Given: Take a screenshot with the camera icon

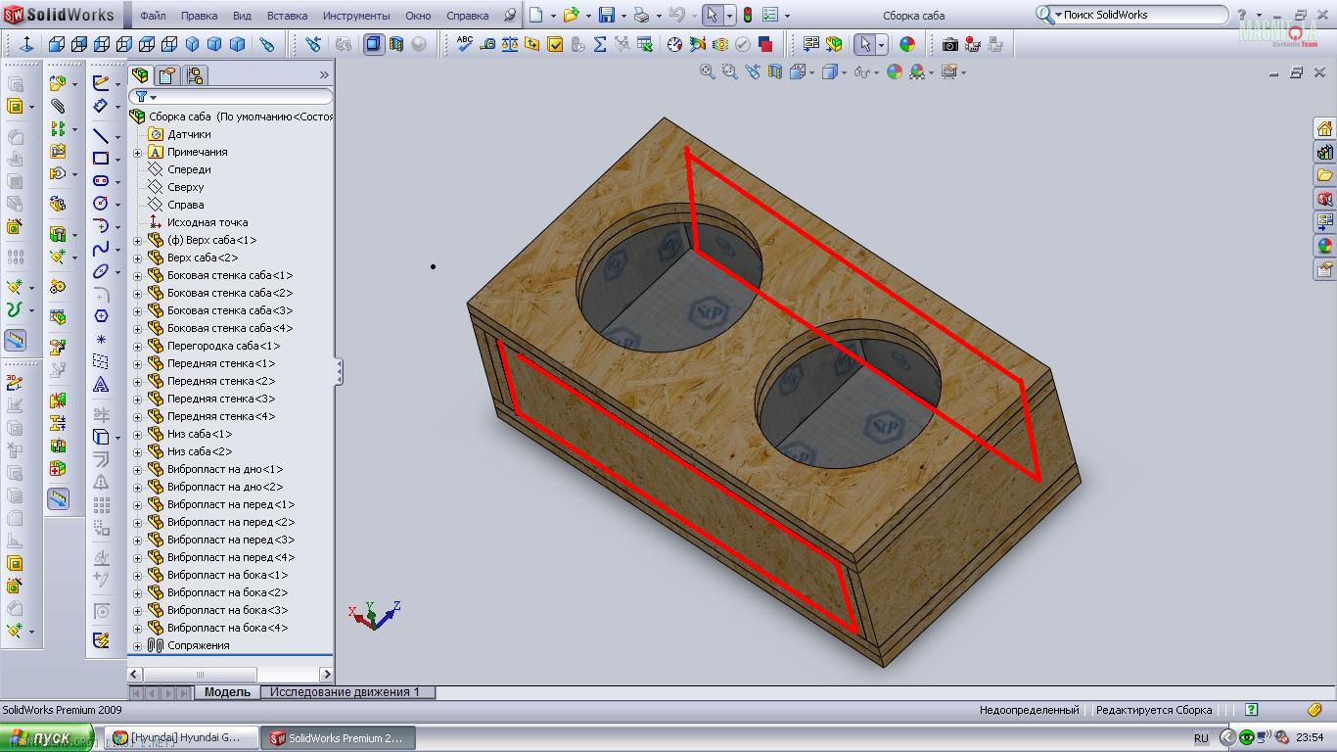Looking at the screenshot, I should (949, 44).
